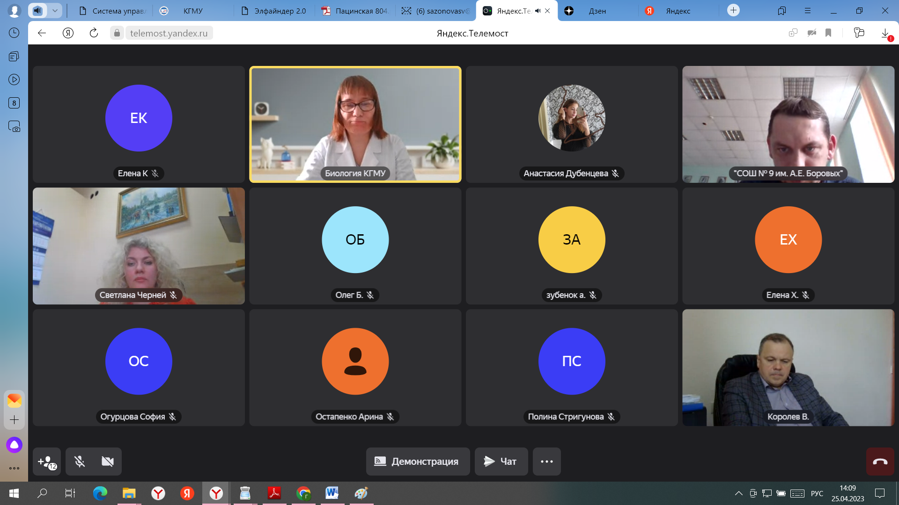Viewport: 899px width, 505px height.
Task: Open the browser downloads icon
Action: tap(885, 33)
